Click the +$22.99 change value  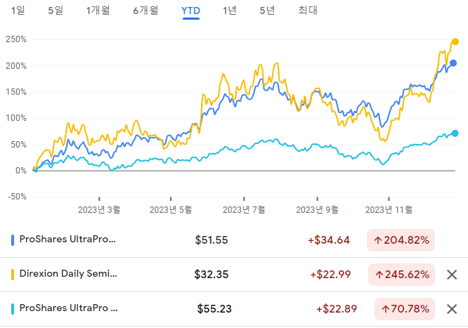(330, 275)
